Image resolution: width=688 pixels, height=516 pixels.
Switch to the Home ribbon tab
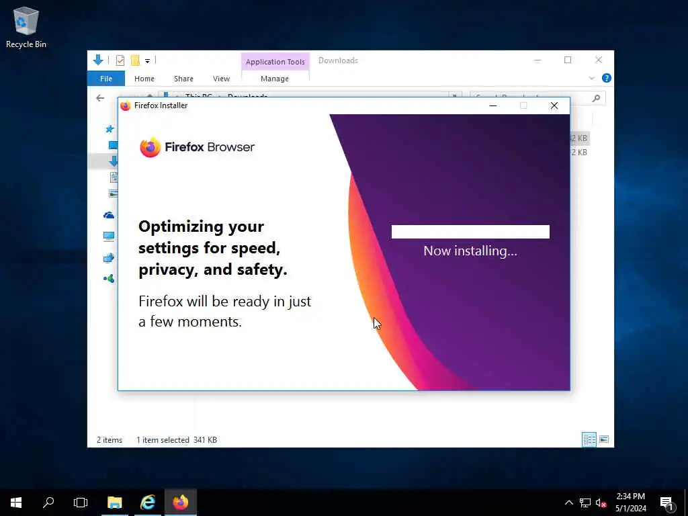(144, 79)
